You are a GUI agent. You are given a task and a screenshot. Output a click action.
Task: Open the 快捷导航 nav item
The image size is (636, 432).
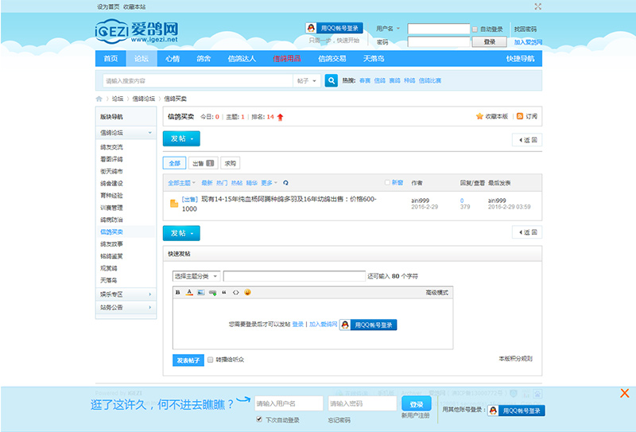[520, 58]
